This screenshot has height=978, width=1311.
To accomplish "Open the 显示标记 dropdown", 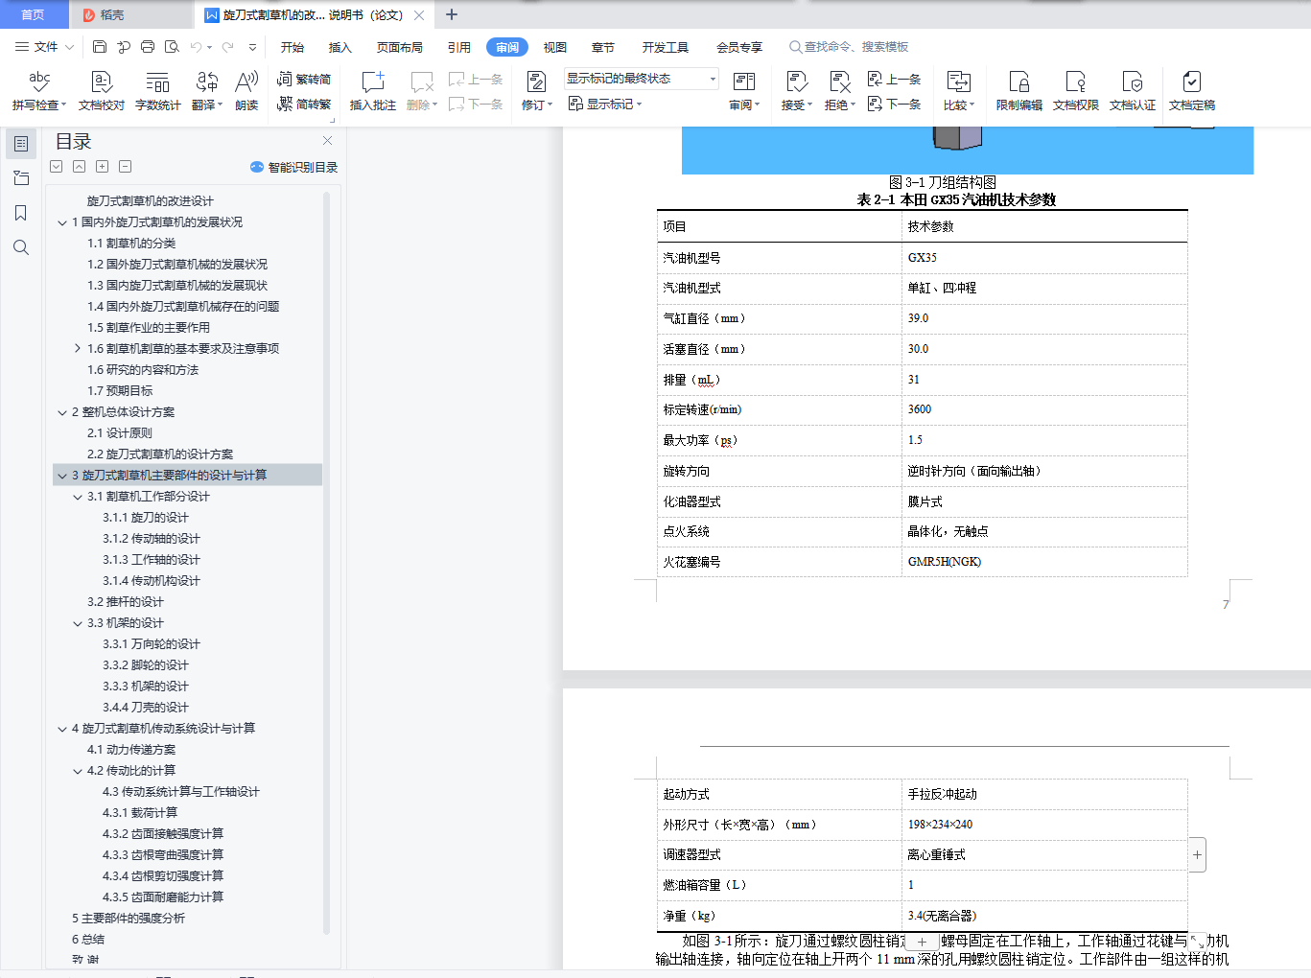I will [x=605, y=104].
